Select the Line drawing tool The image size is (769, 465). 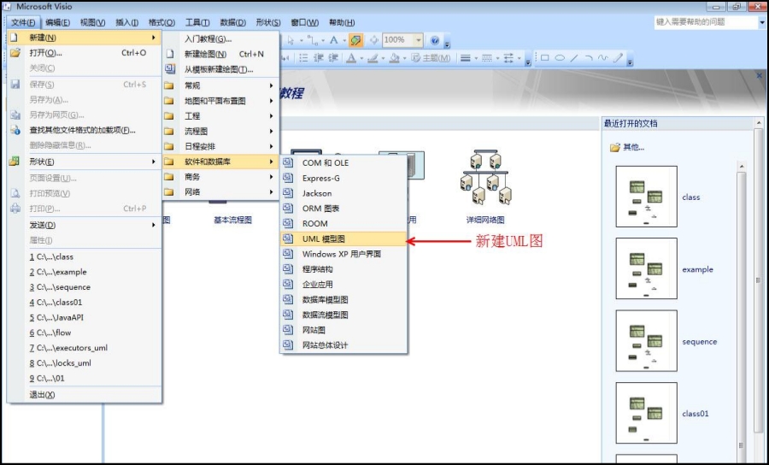[574, 58]
